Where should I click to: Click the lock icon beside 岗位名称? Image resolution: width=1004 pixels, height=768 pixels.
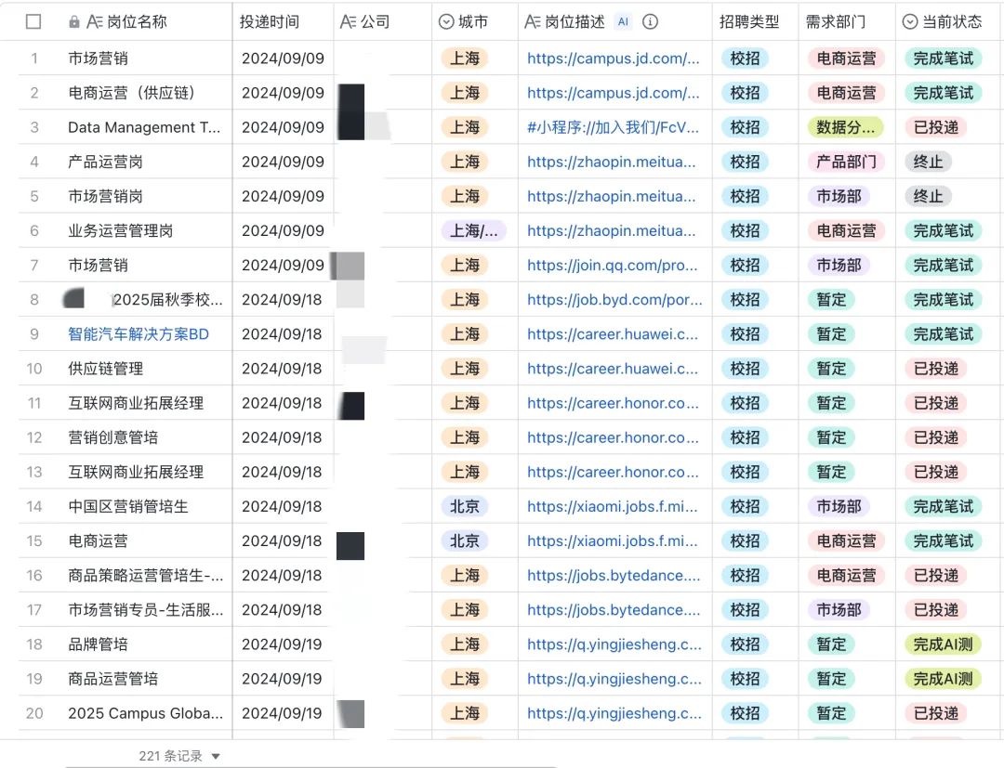tap(74, 21)
